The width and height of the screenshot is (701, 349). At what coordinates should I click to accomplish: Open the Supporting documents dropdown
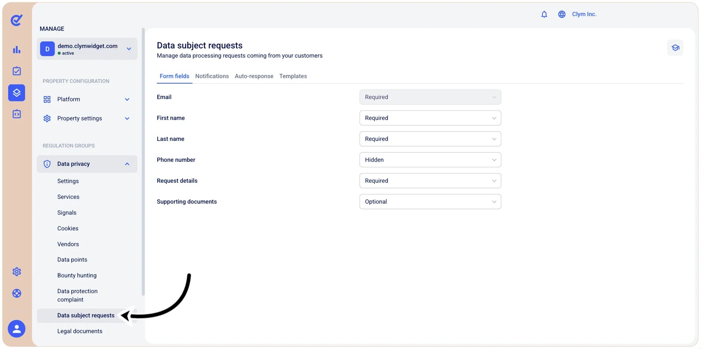click(x=430, y=202)
